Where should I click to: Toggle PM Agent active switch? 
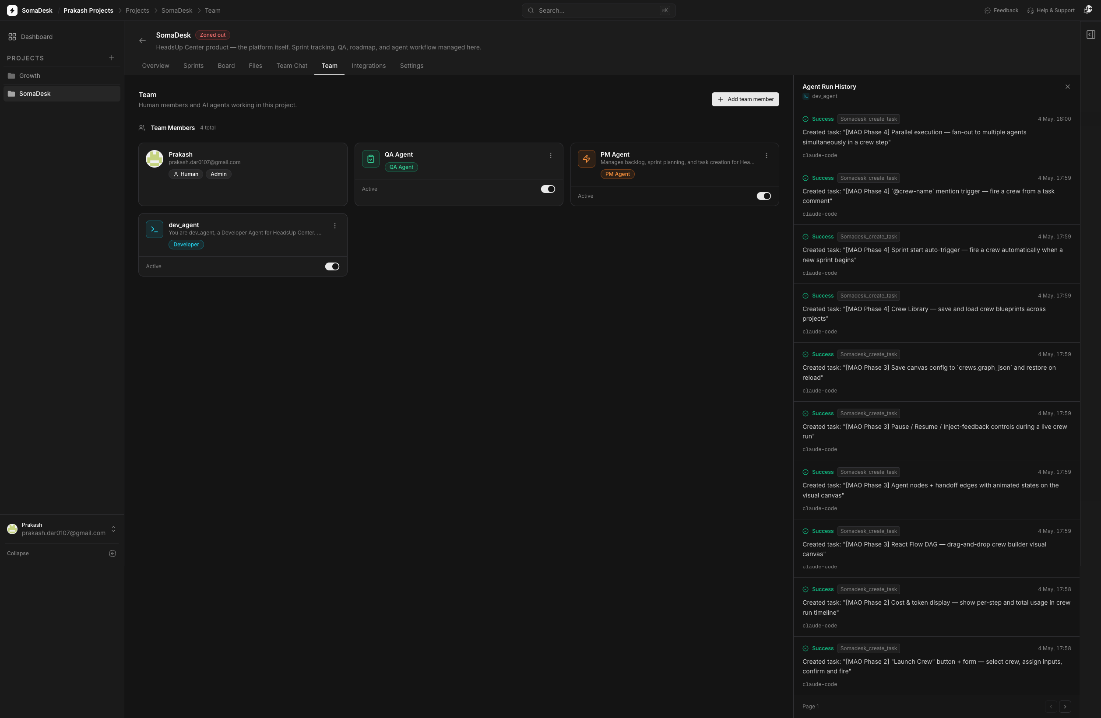tap(764, 196)
